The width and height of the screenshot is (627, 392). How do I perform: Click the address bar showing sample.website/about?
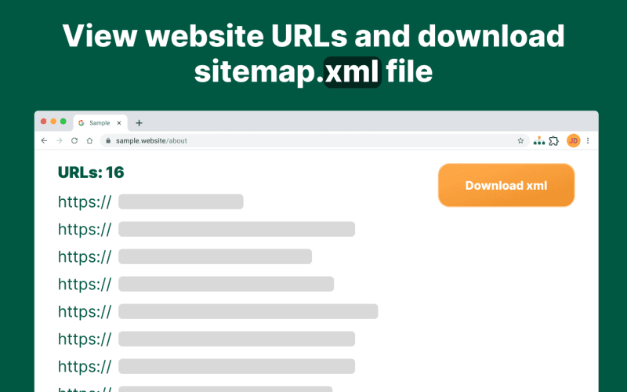(313, 140)
